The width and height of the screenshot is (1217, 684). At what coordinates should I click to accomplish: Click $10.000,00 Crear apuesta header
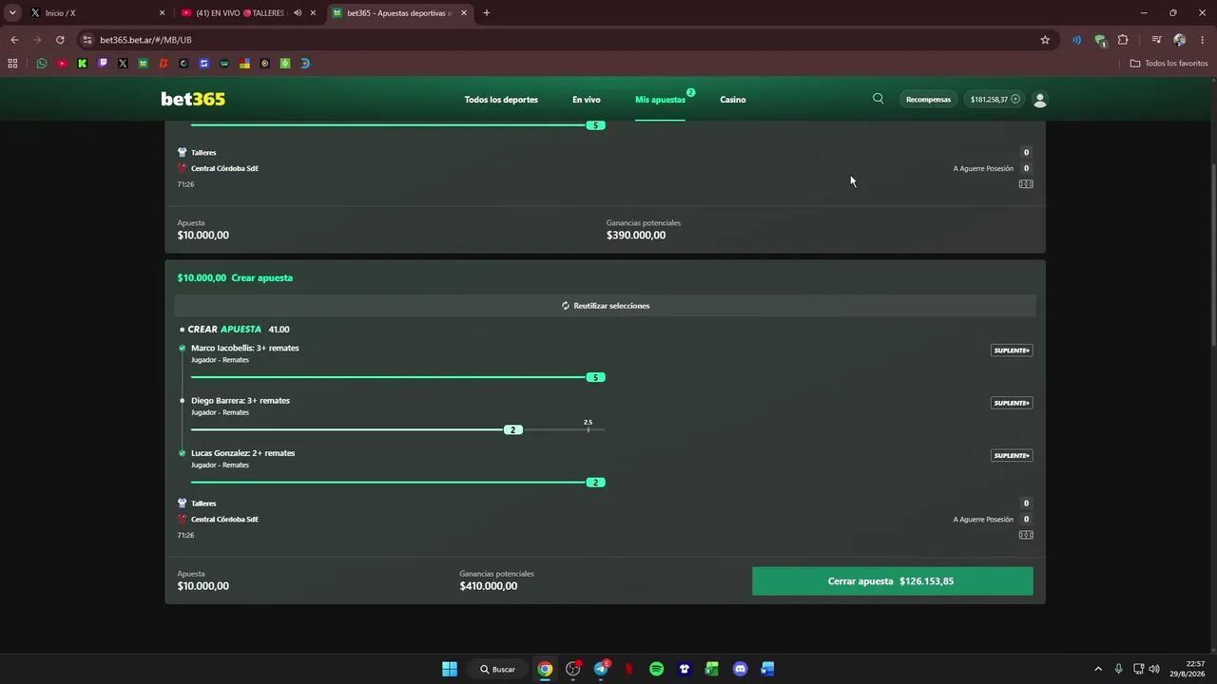[x=235, y=278]
